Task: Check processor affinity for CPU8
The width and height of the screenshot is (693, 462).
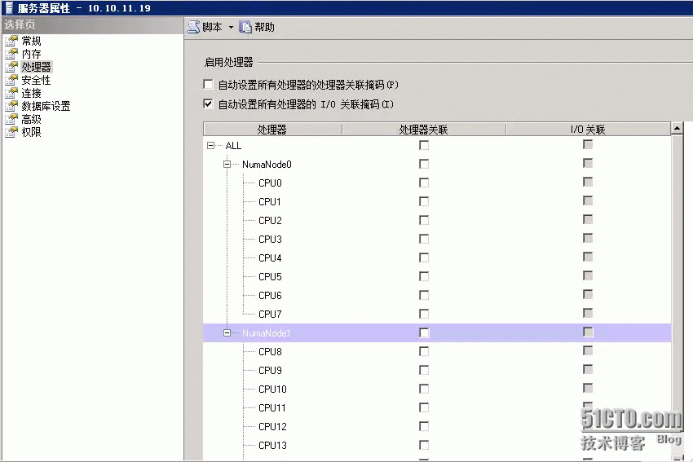Action: click(424, 351)
